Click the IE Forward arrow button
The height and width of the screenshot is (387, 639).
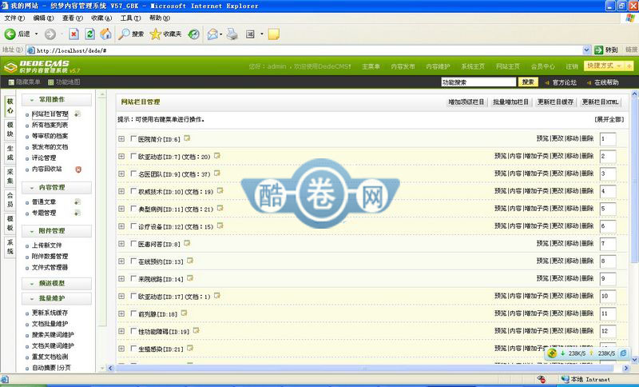click(50, 34)
